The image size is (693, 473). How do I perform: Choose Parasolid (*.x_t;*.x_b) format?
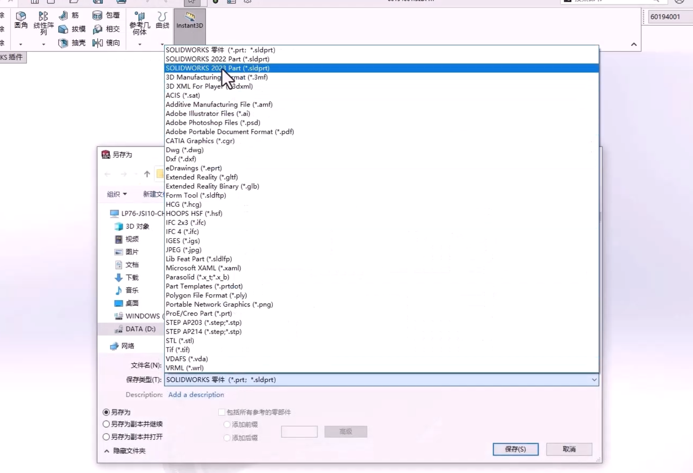point(382,277)
